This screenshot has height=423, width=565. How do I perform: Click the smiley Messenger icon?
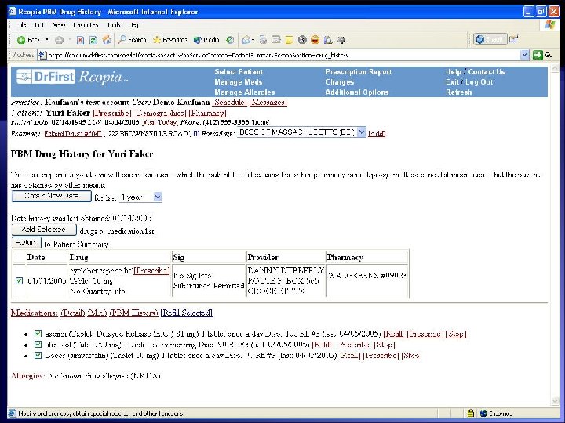coord(315,40)
